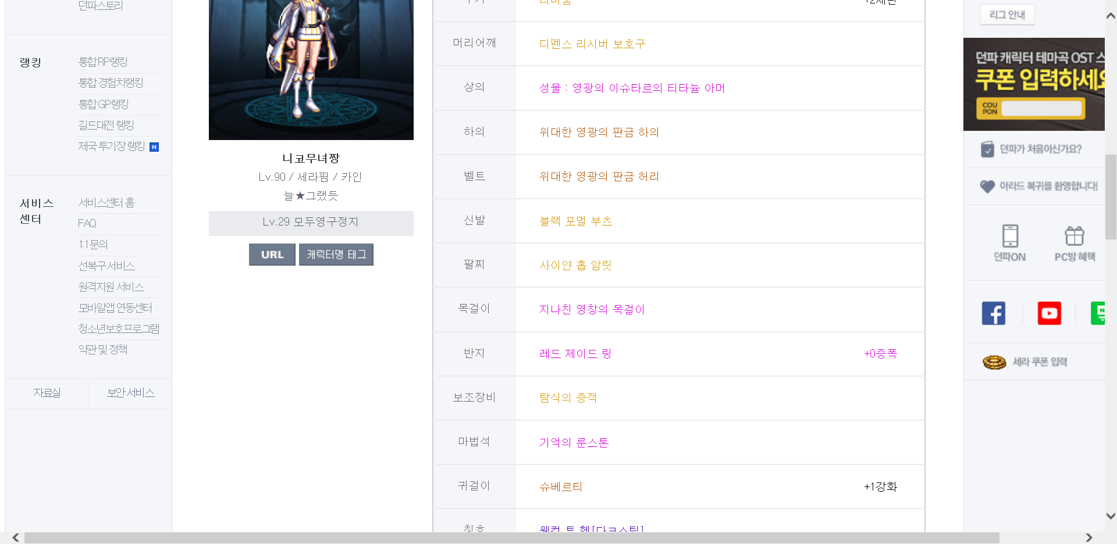This screenshot has width=1117, height=544.
Task: Click the horizontal scrollbar thumb
Action: pos(512,538)
